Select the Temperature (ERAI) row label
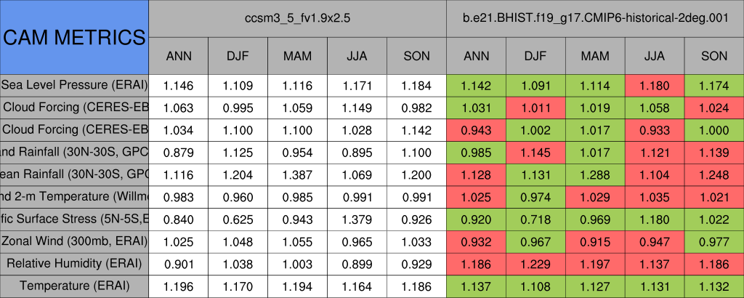Viewport: 744px width, 298px height. (74, 286)
